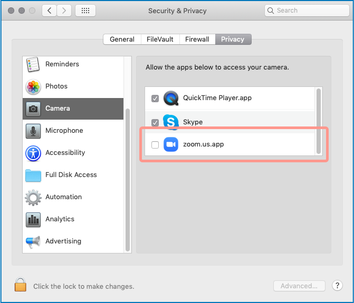The width and height of the screenshot is (354, 303).
Task: Click the QuickTime Player.app name
Action: [x=217, y=98]
